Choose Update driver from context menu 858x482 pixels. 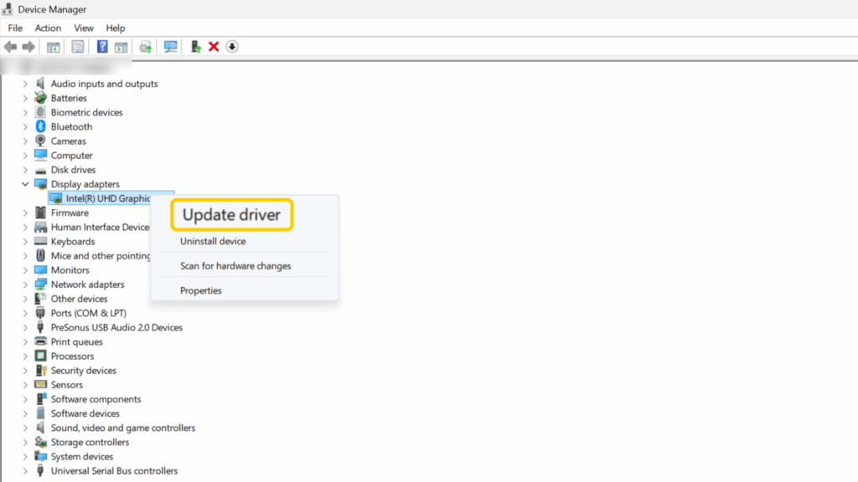(x=231, y=215)
